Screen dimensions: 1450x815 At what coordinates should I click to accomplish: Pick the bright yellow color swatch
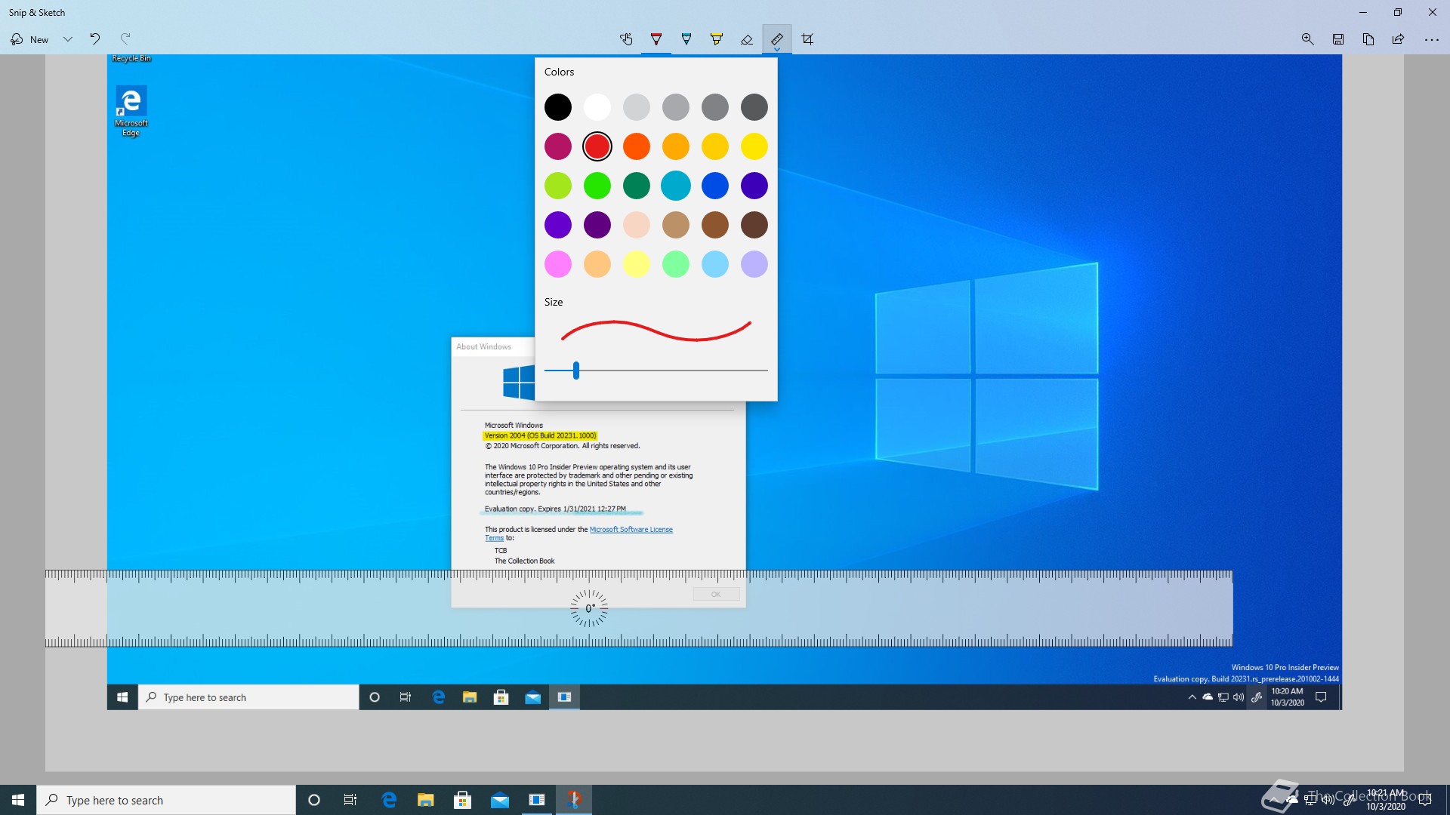(754, 146)
